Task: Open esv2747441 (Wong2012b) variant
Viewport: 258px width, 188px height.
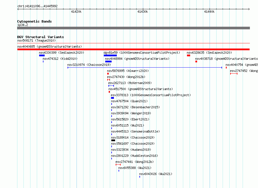Action: [x=135, y=162]
